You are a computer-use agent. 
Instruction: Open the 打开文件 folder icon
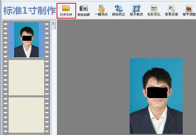(x=66, y=11)
